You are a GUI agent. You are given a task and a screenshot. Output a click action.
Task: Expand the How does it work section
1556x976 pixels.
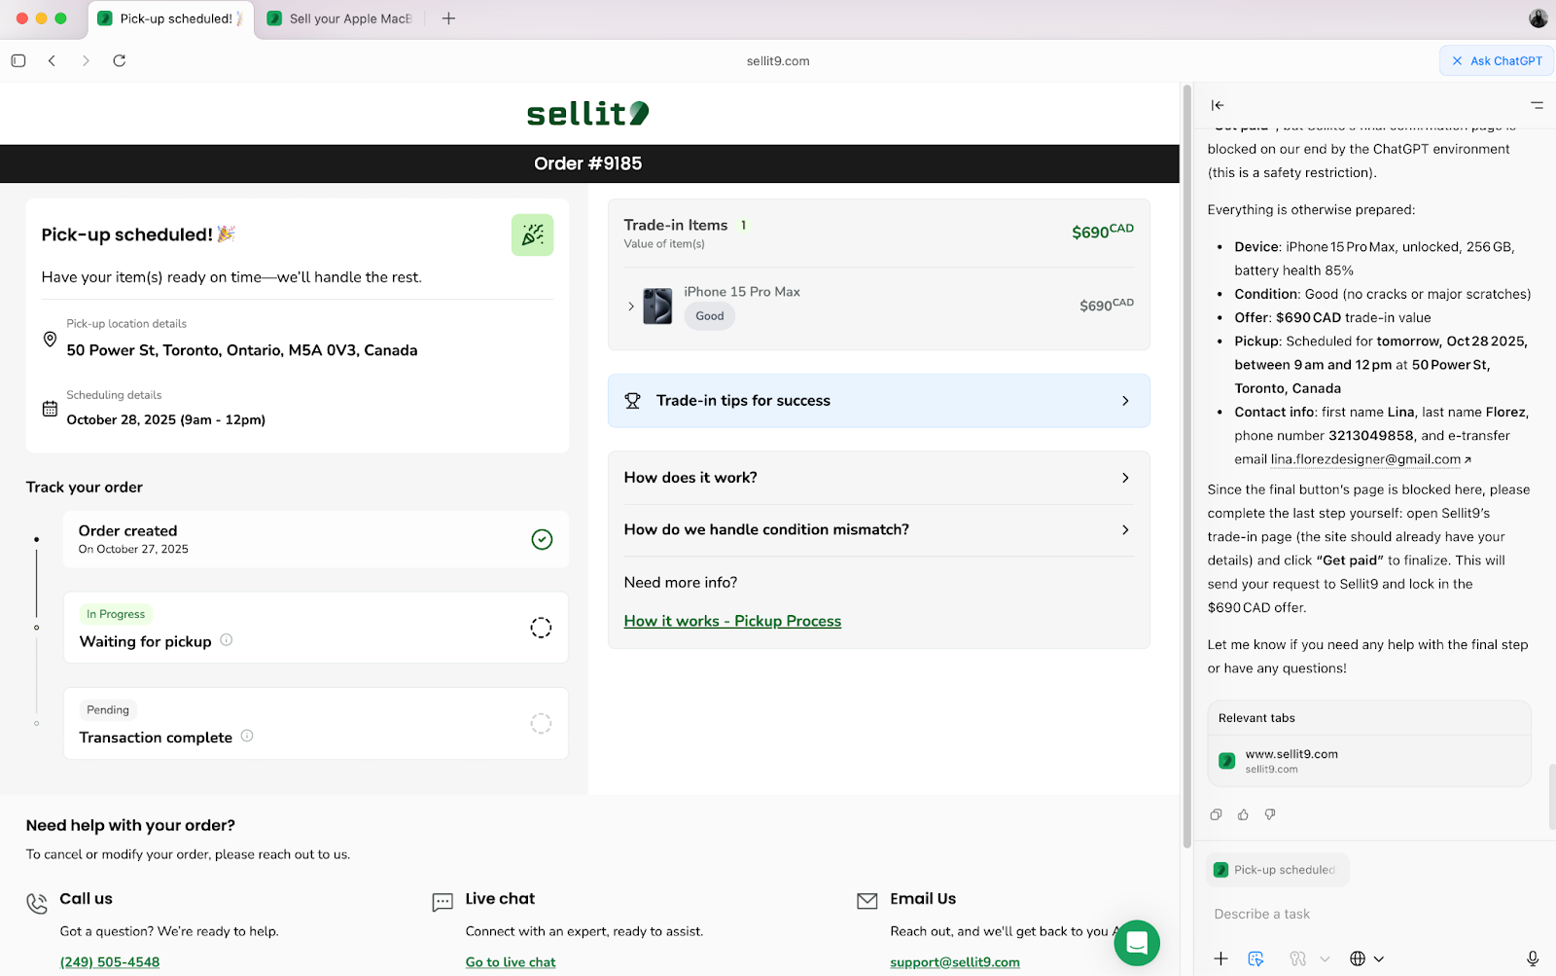click(879, 478)
